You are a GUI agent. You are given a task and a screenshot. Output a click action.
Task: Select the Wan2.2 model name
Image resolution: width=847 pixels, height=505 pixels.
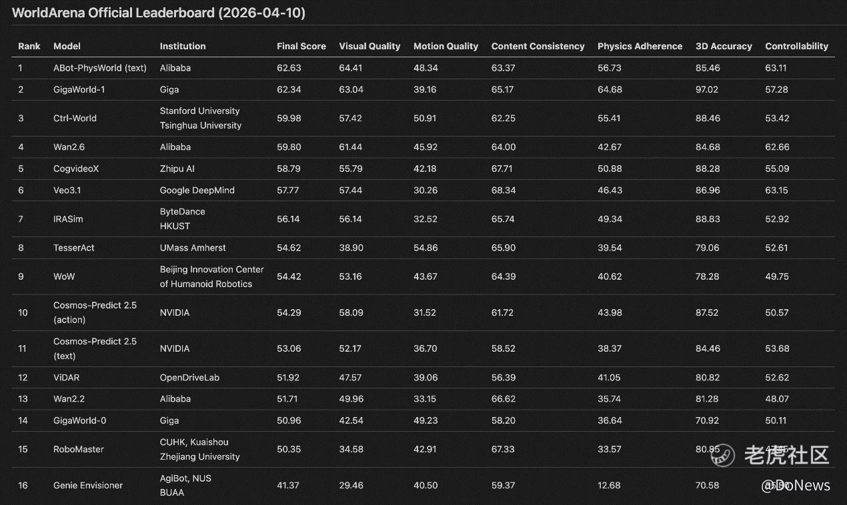click(69, 398)
